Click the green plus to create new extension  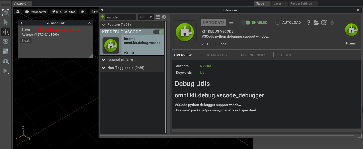pos(102,17)
